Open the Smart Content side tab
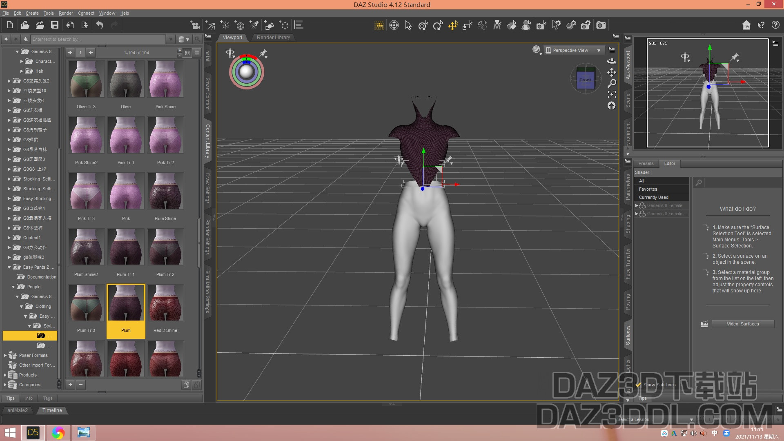 [207, 94]
